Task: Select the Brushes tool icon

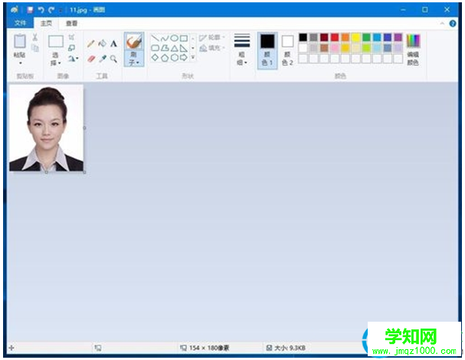Action: [x=134, y=42]
